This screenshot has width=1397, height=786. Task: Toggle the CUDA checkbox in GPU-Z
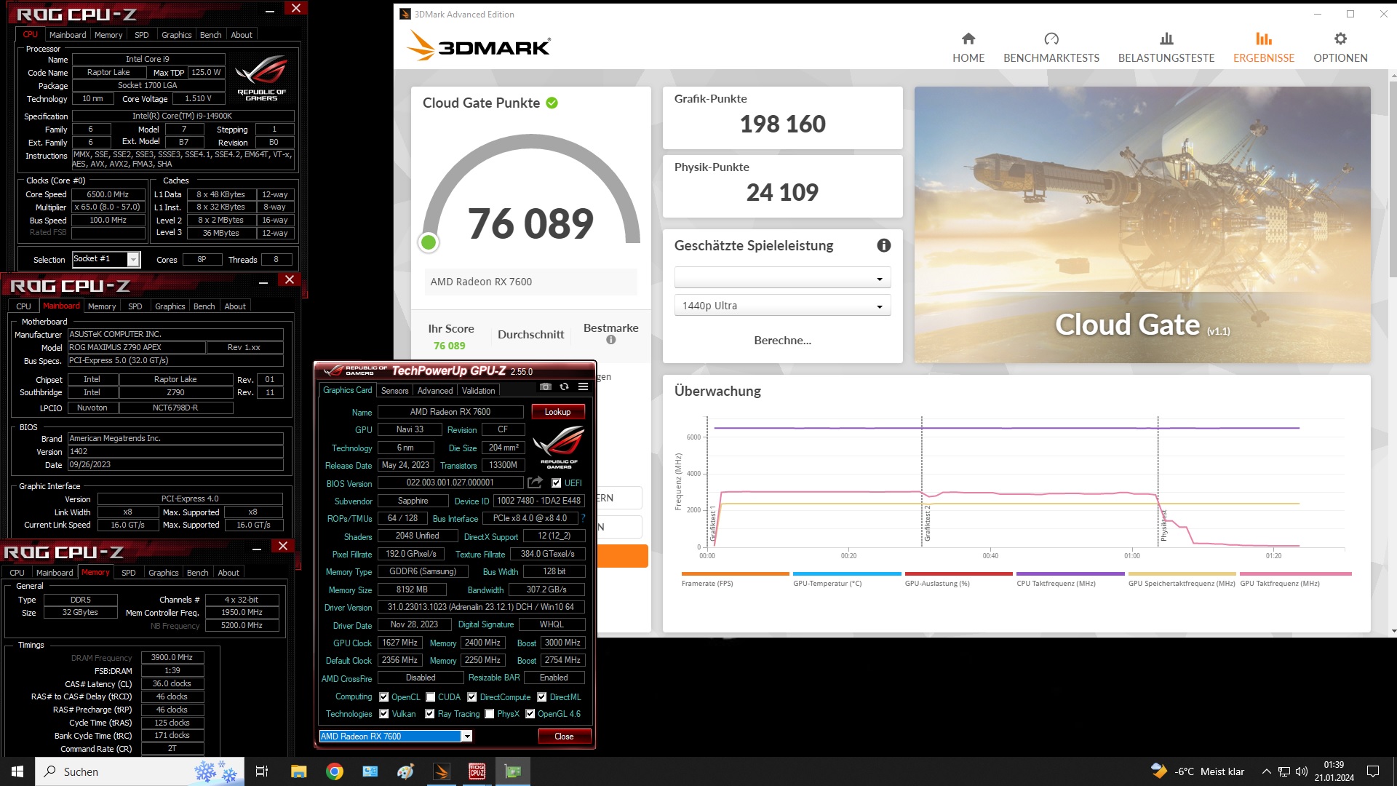click(431, 697)
